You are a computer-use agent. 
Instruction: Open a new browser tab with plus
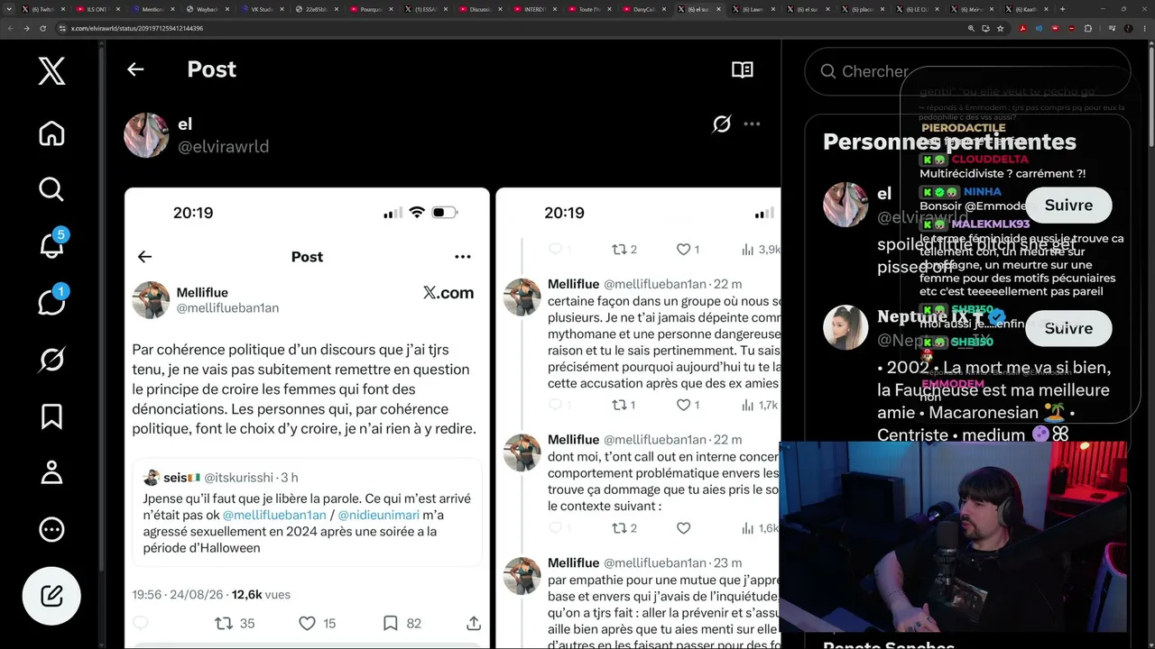click(1062, 9)
